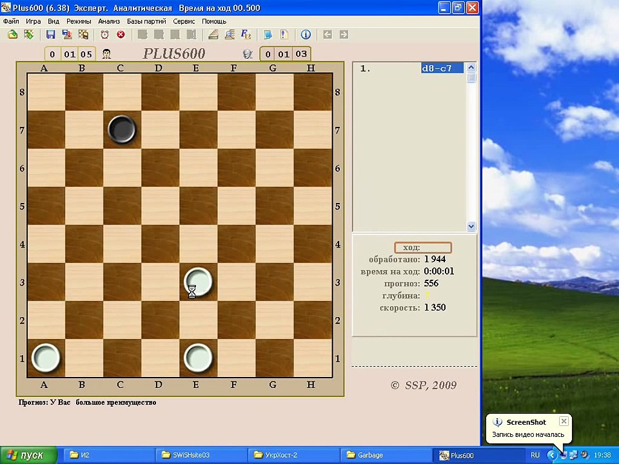
Task: Select move d8-c7 in the move list
Action: [x=442, y=68]
